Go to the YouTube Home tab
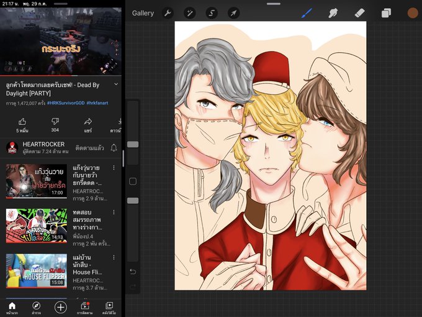 [x=12, y=308]
